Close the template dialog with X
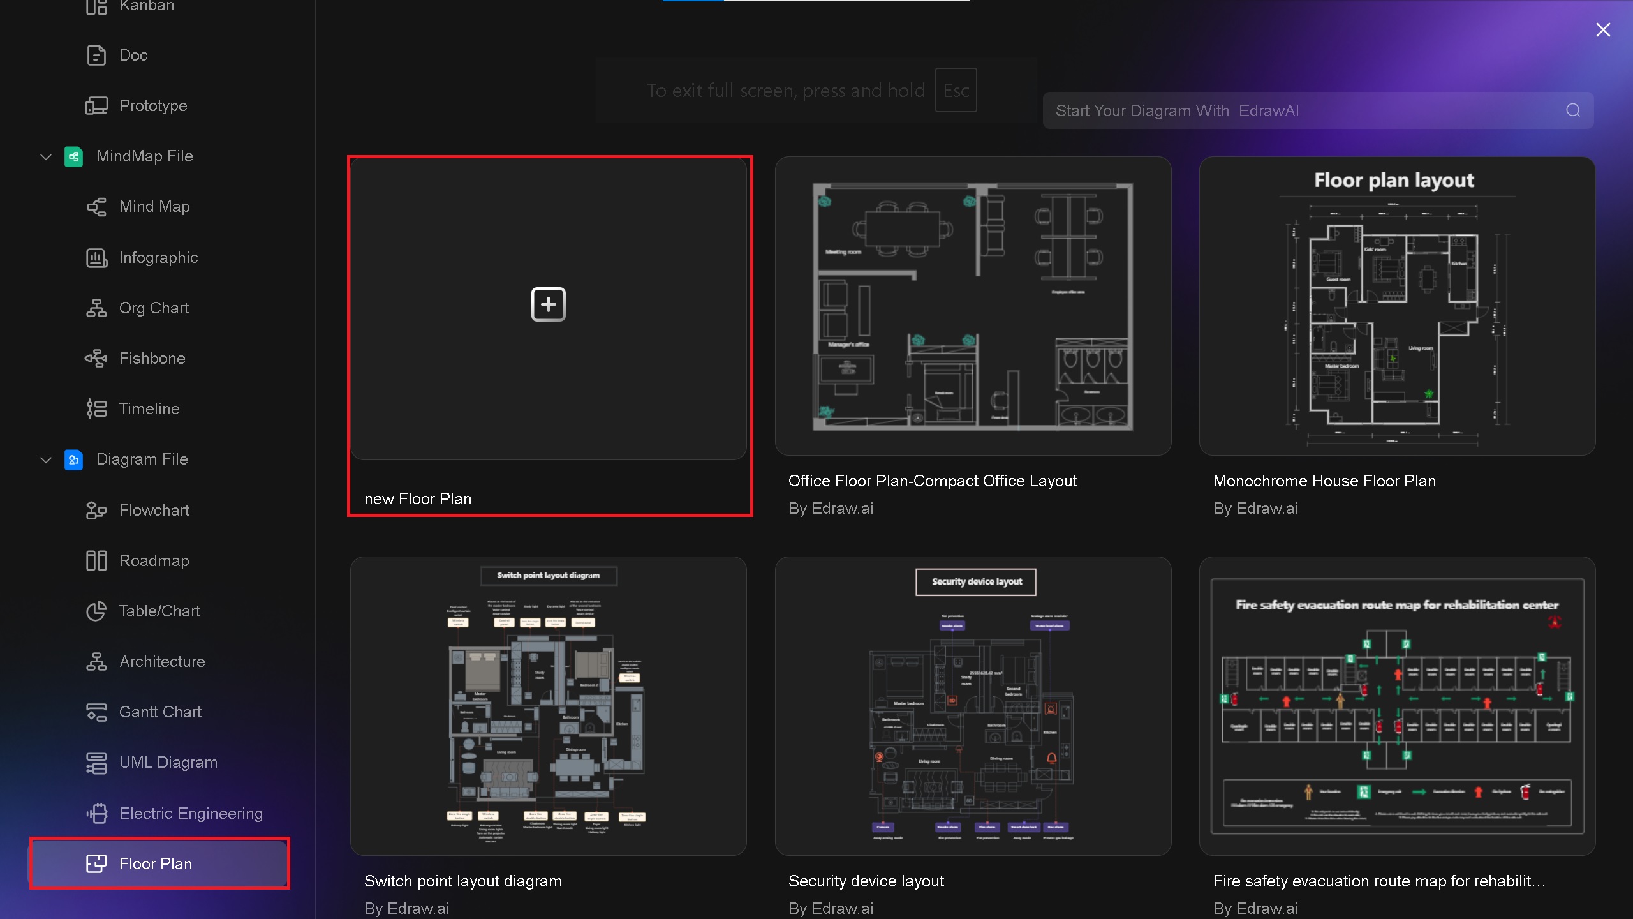The height and width of the screenshot is (919, 1633). 1603,30
